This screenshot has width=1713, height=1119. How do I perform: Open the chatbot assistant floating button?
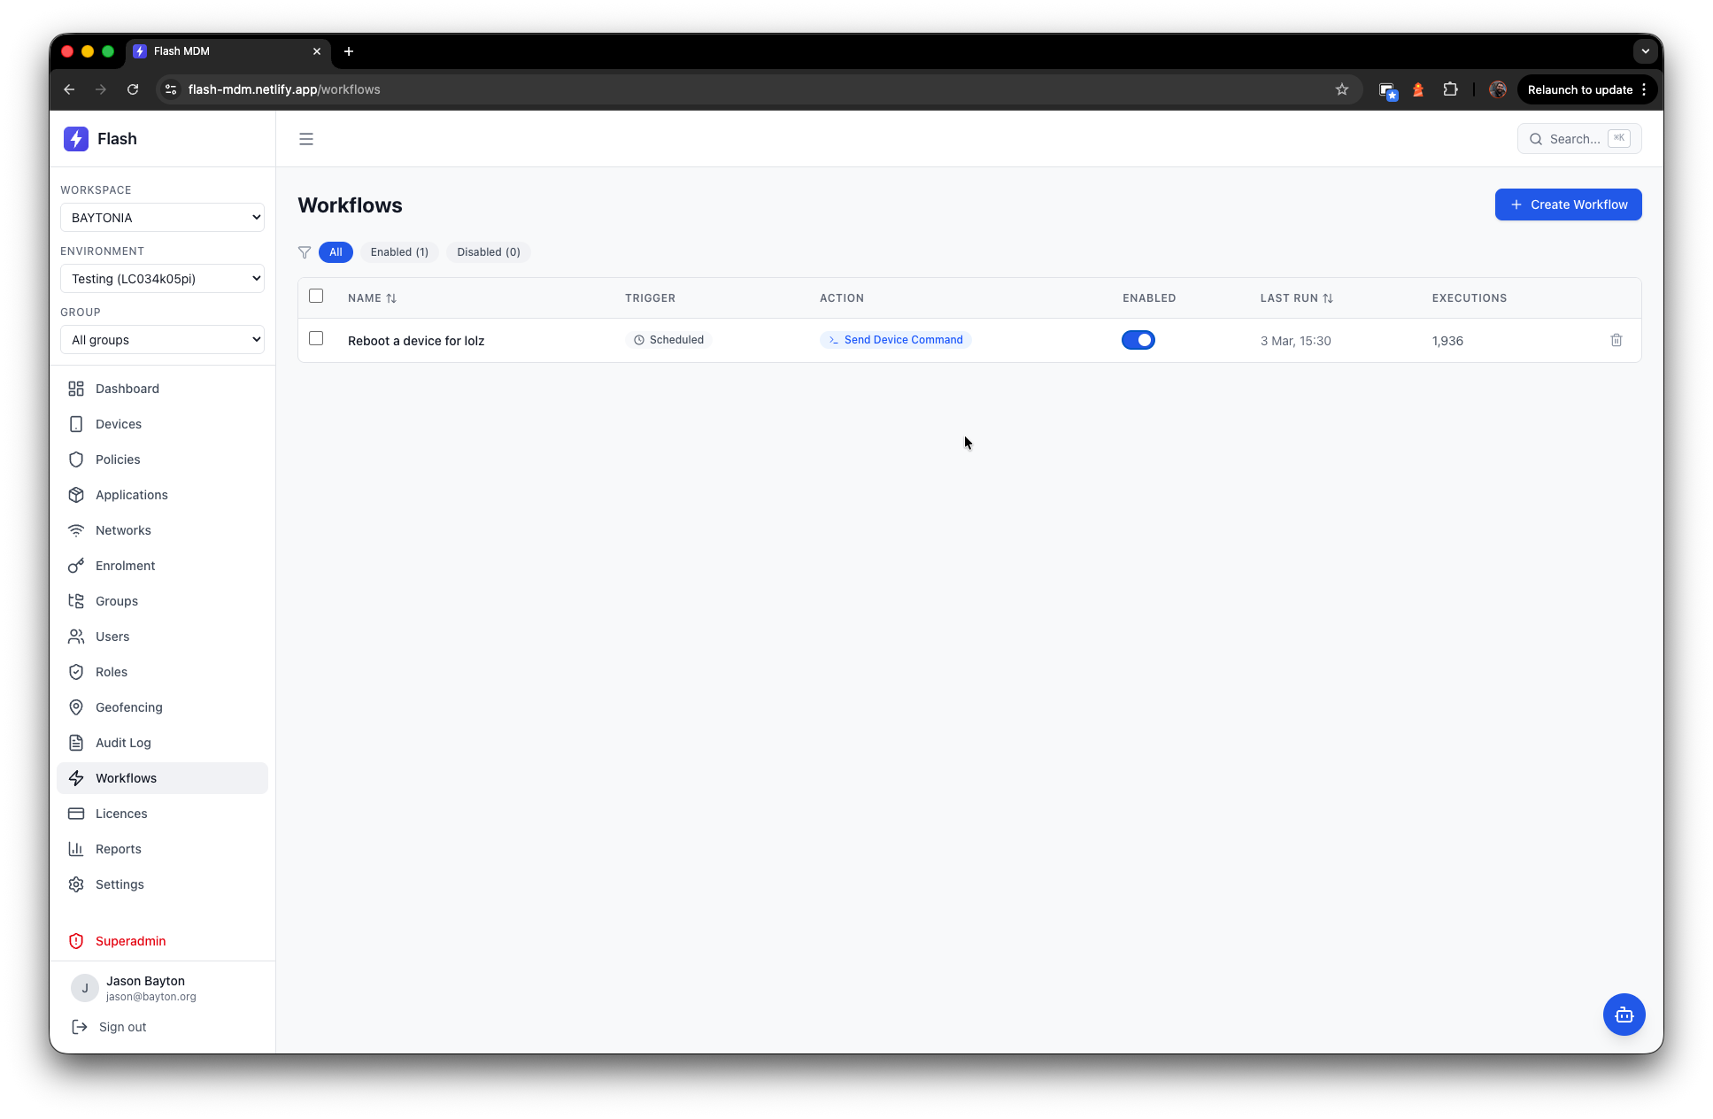(x=1624, y=1015)
